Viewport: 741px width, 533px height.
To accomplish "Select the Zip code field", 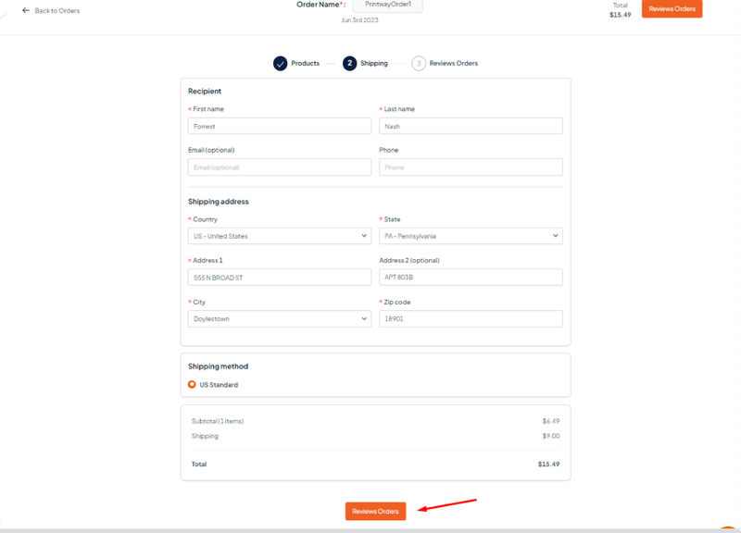I will (471, 318).
